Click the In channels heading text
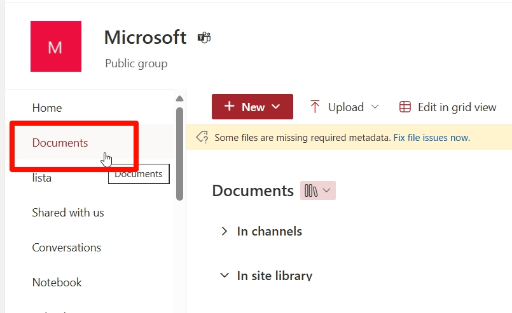Viewport: 512px width, 313px height. (x=270, y=231)
